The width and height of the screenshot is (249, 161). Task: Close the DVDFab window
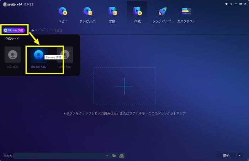point(245,4)
